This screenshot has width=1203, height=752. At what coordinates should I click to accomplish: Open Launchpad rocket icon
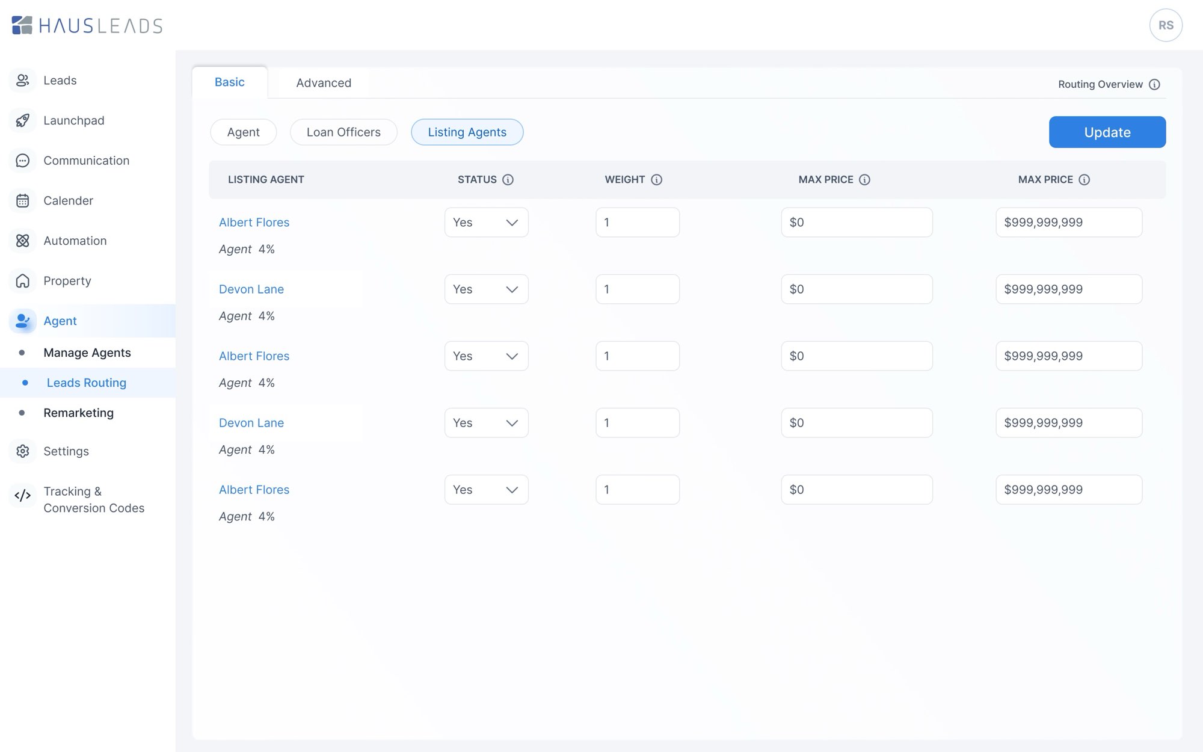pyautogui.click(x=22, y=120)
